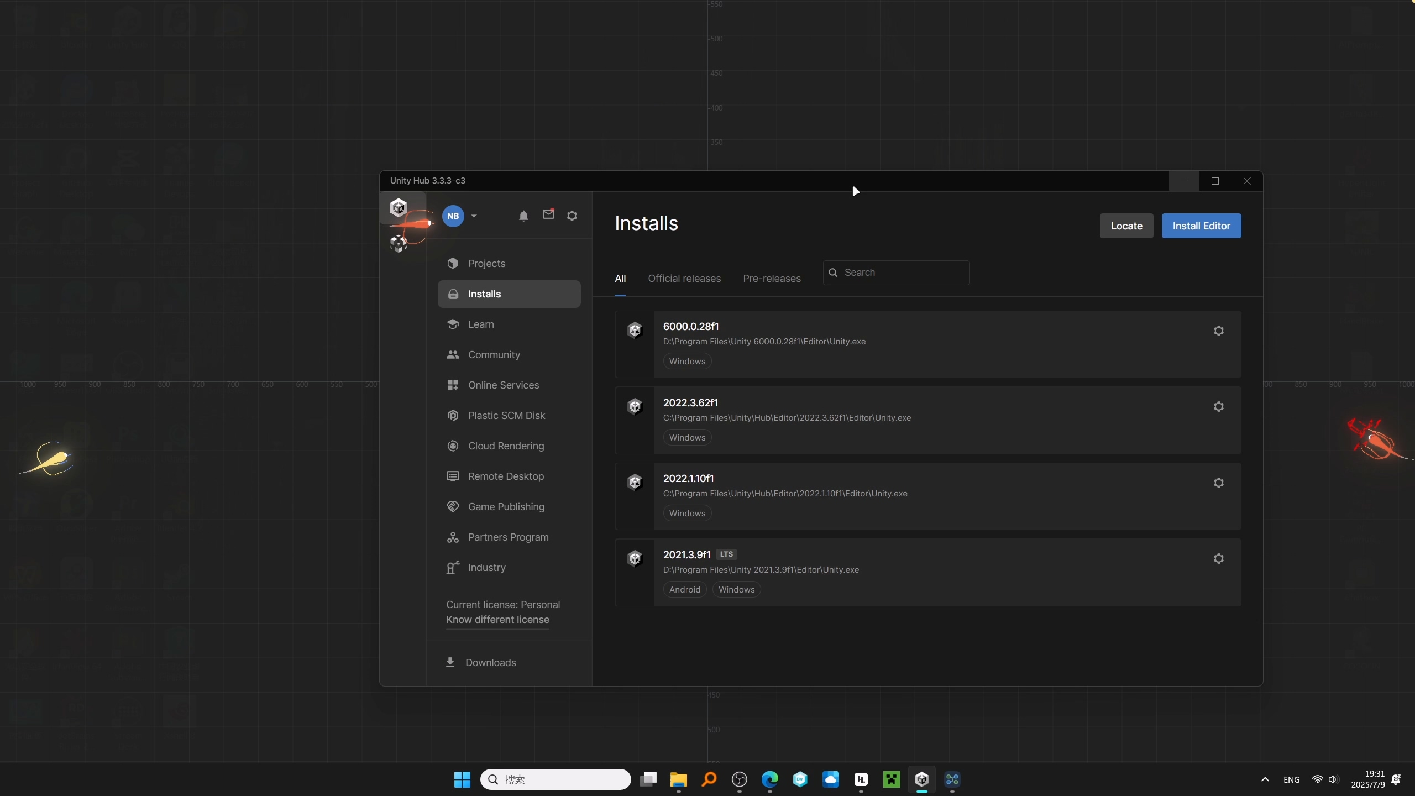The width and height of the screenshot is (1415, 796).
Task: Click the second Unity cube icon in left strip
Action: tap(399, 243)
